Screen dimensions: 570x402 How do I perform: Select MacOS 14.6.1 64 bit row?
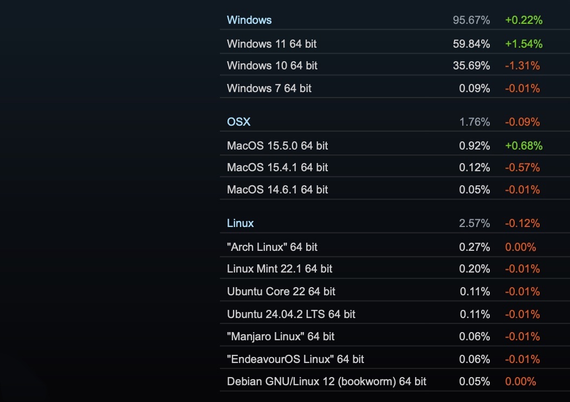tap(277, 190)
